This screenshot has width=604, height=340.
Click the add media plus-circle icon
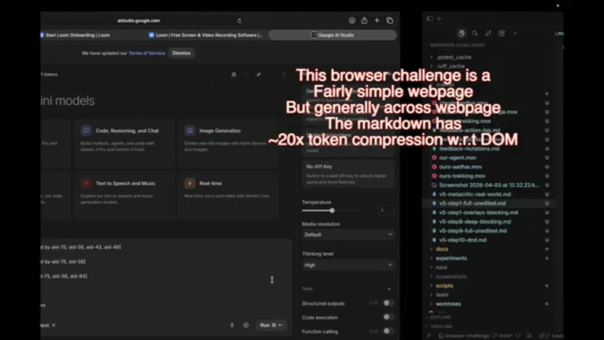coord(246,325)
